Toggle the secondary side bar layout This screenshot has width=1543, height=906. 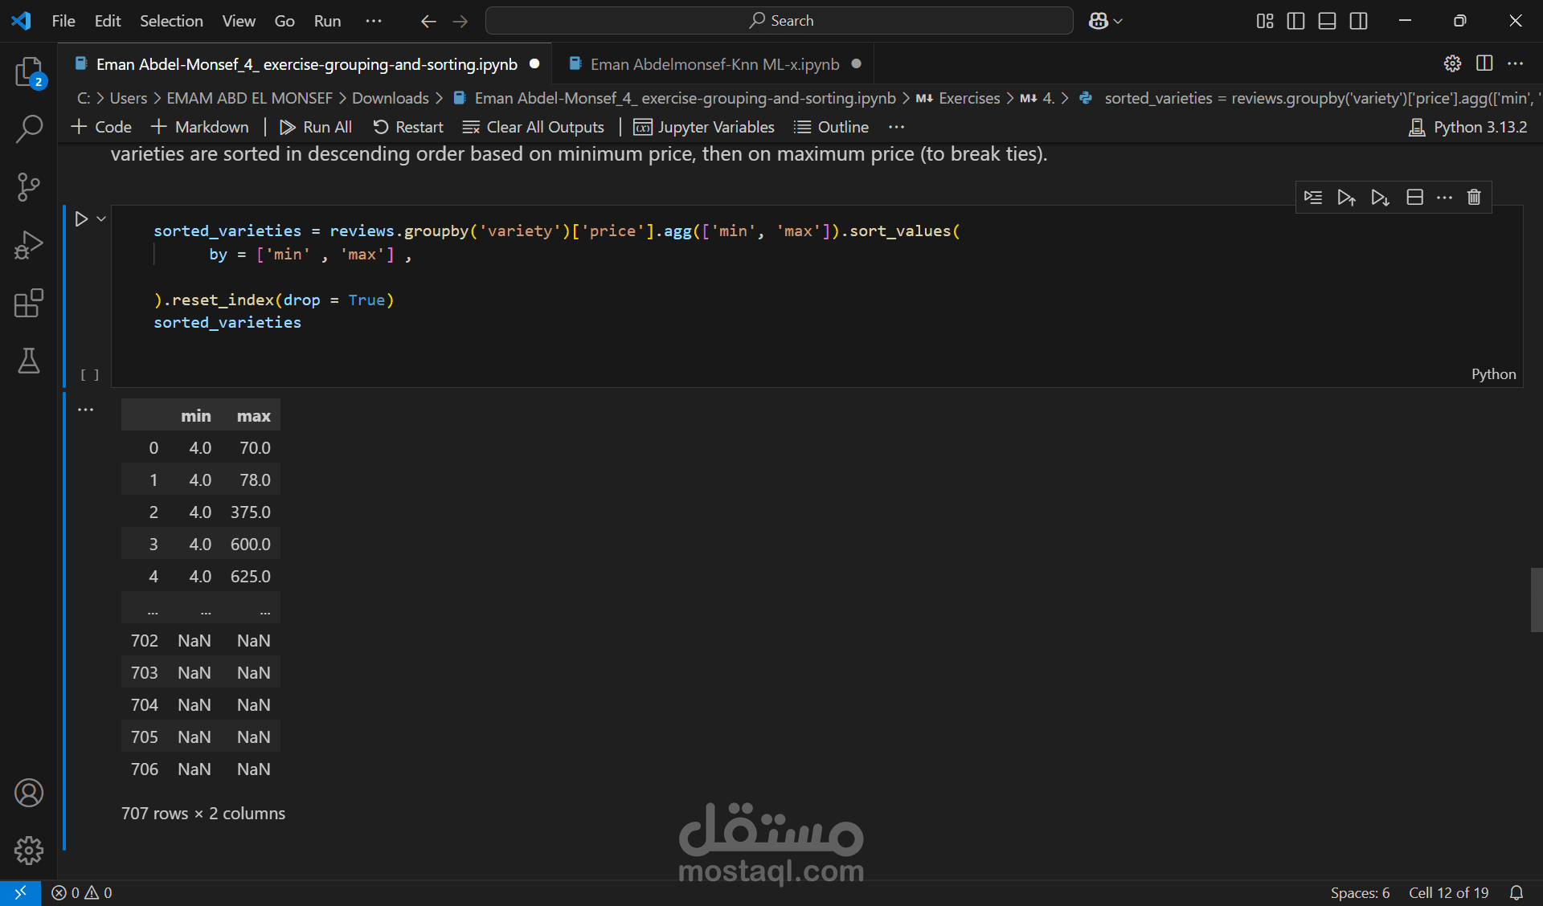[1358, 21]
